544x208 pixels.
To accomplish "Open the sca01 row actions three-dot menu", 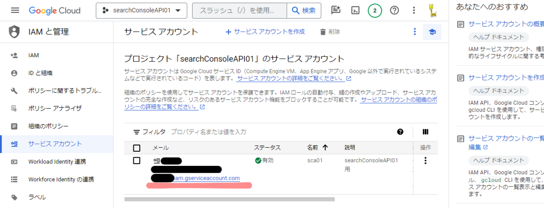I will (x=425, y=160).
